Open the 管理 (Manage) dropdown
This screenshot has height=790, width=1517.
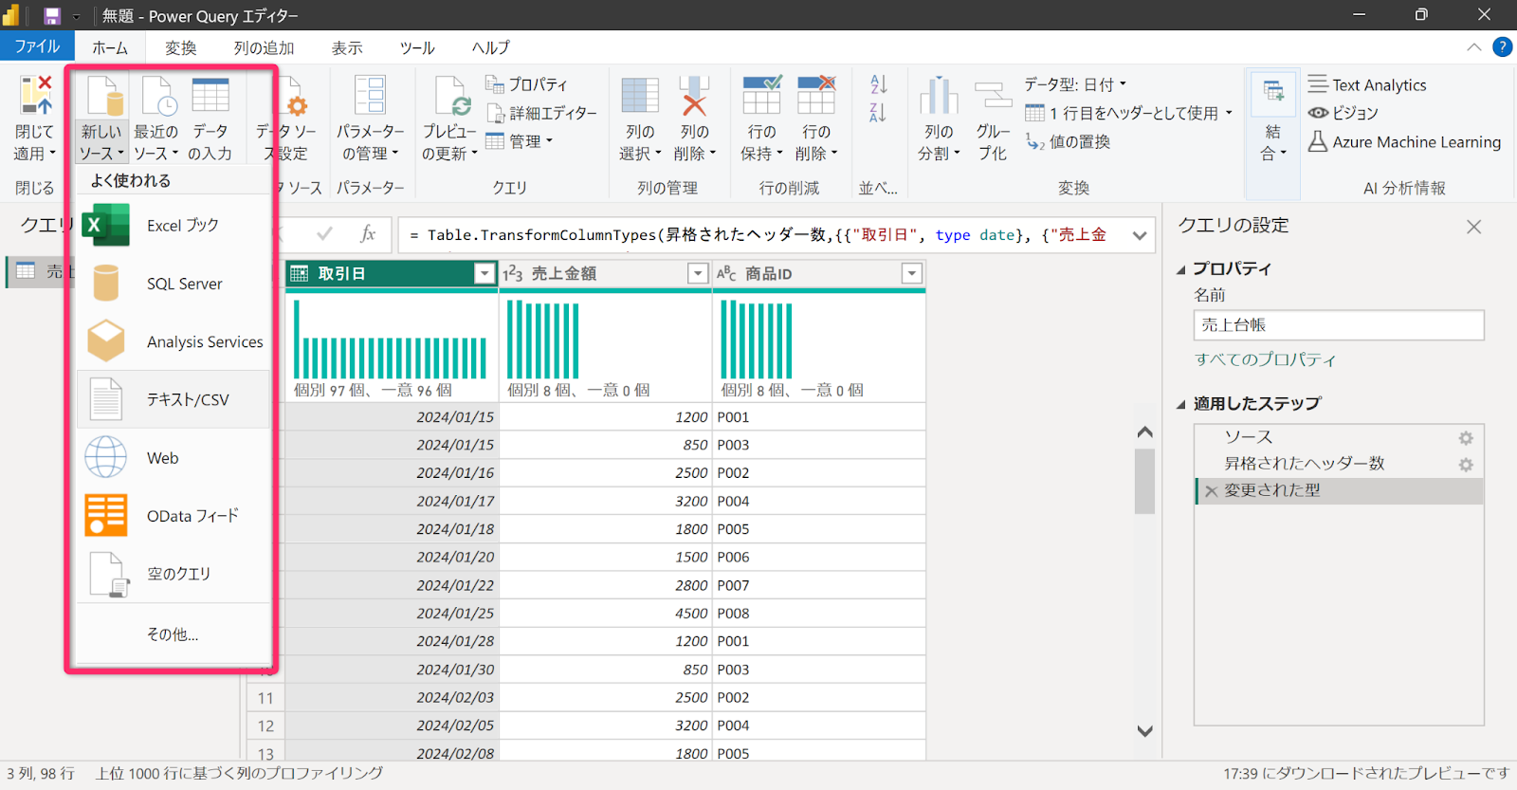520,141
